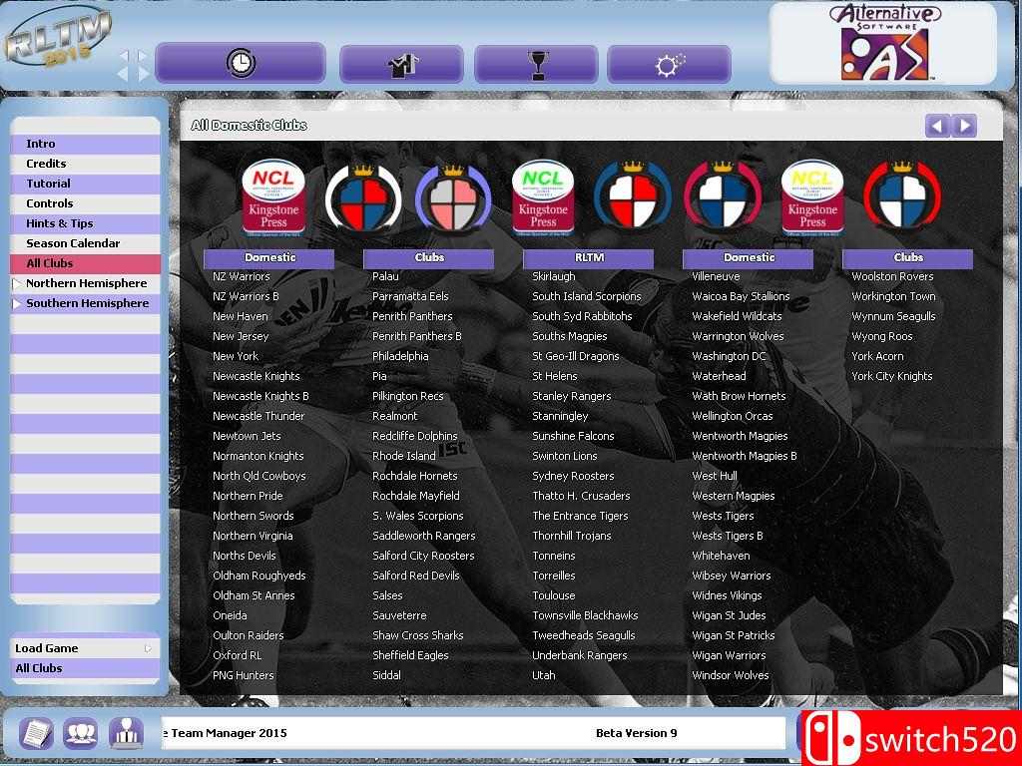This screenshot has height=766, width=1022.
Task: Open the Hints & Tips menu item
Action: pyautogui.click(x=59, y=223)
